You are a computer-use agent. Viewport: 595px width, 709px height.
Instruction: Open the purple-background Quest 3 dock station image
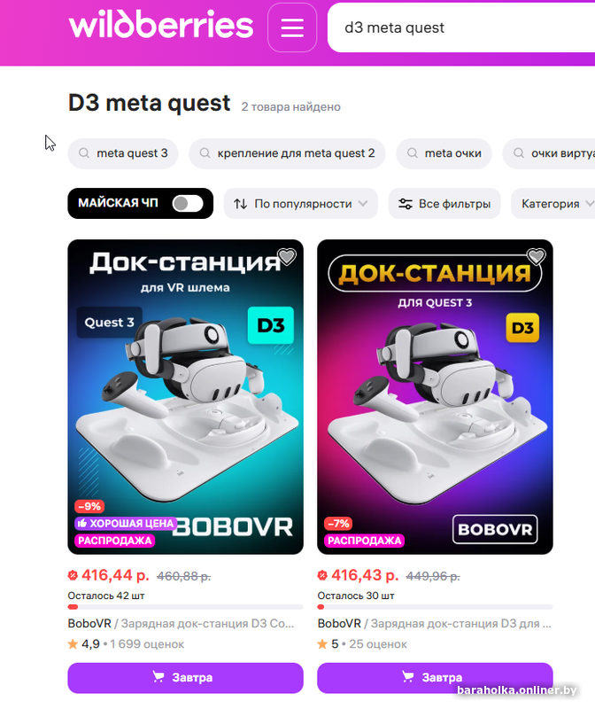435,397
